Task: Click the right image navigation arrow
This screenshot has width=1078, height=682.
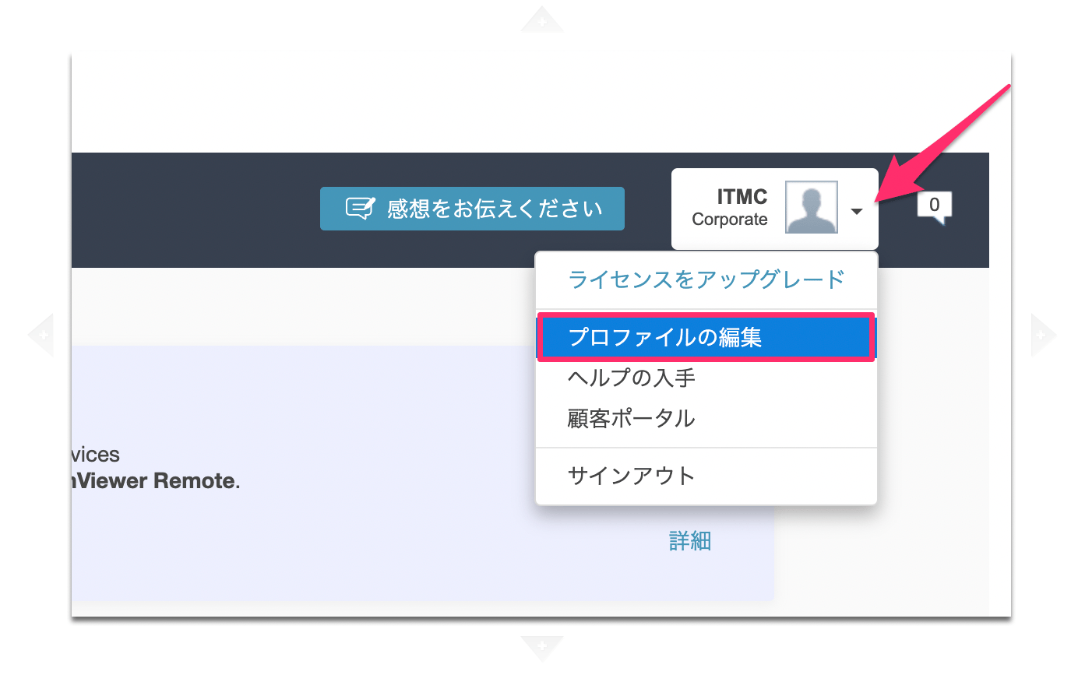Action: pos(1044,336)
